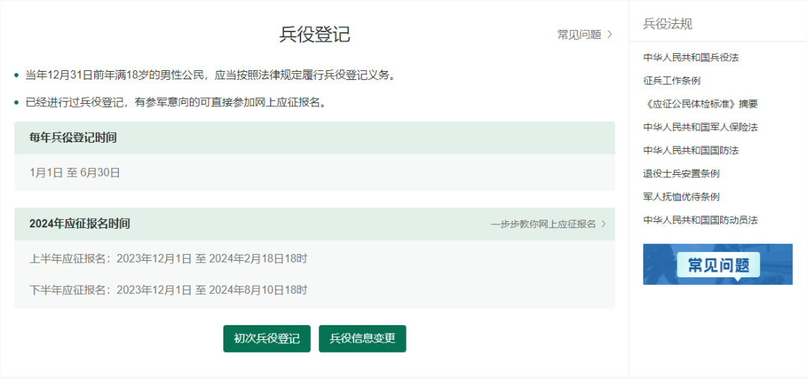Click the 下半年应征报名 date line
807x379 pixels.
click(x=168, y=289)
